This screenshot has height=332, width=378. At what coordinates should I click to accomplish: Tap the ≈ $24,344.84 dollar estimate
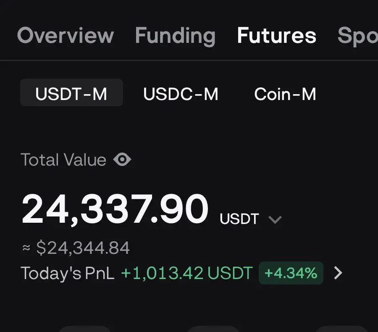76,248
